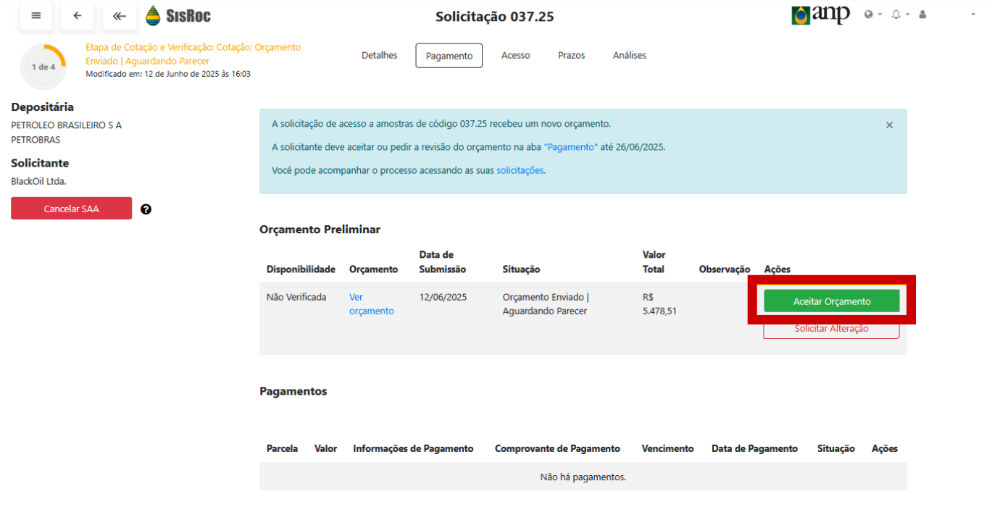This screenshot has height=507, width=992.
Task: Switch to the Detalhes tab
Action: [x=379, y=56]
